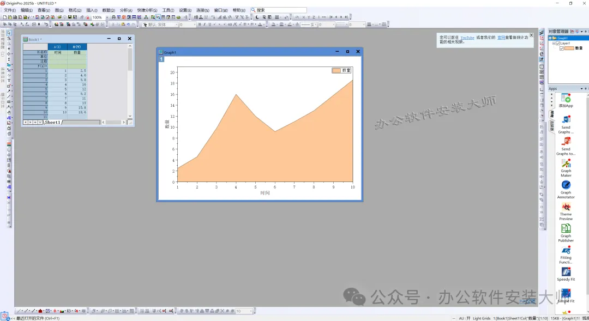Open the zoom percentage dropdown showing 100%
This screenshot has height=321, width=589.
(107, 17)
